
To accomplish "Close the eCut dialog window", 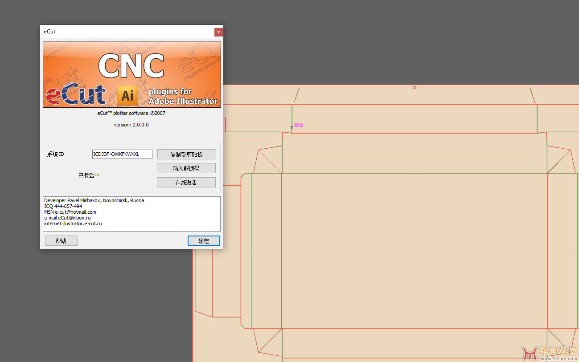I will point(218,32).
